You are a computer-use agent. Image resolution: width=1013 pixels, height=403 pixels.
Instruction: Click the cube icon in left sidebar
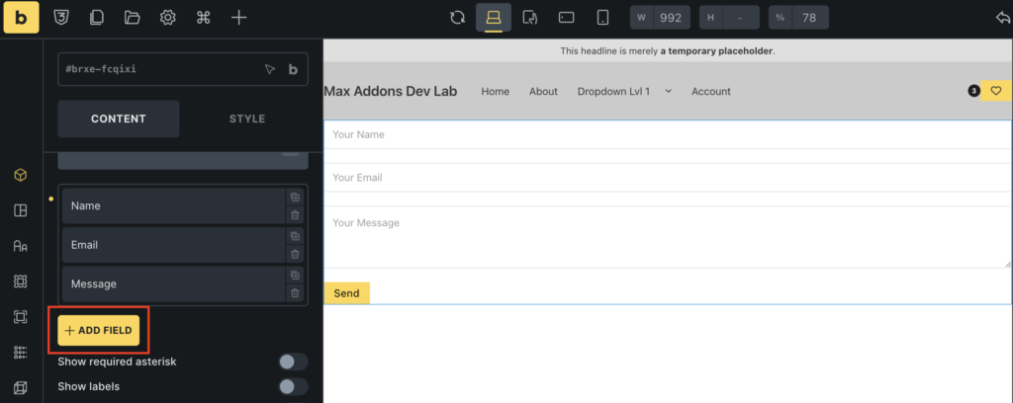coord(21,175)
